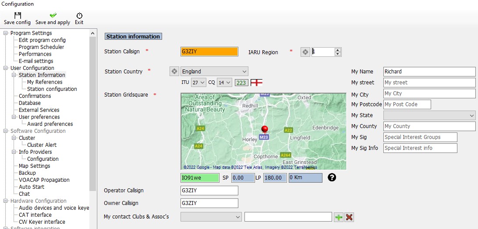Click the My Postcode input field

407,104
